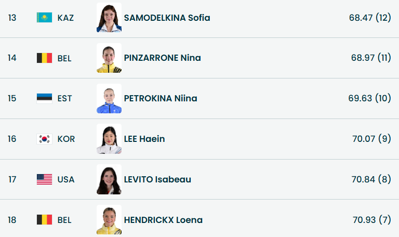Open Lee Haein's profile photo
This screenshot has width=399, height=237.
(x=109, y=139)
